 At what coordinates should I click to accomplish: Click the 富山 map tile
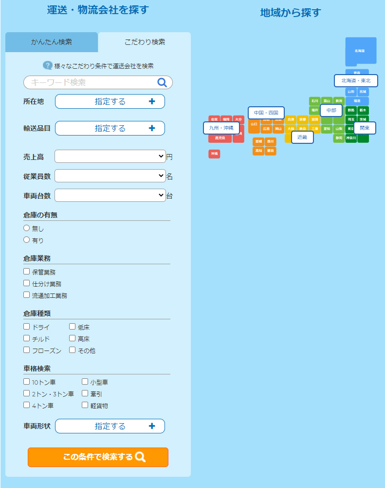pos(327,101)
